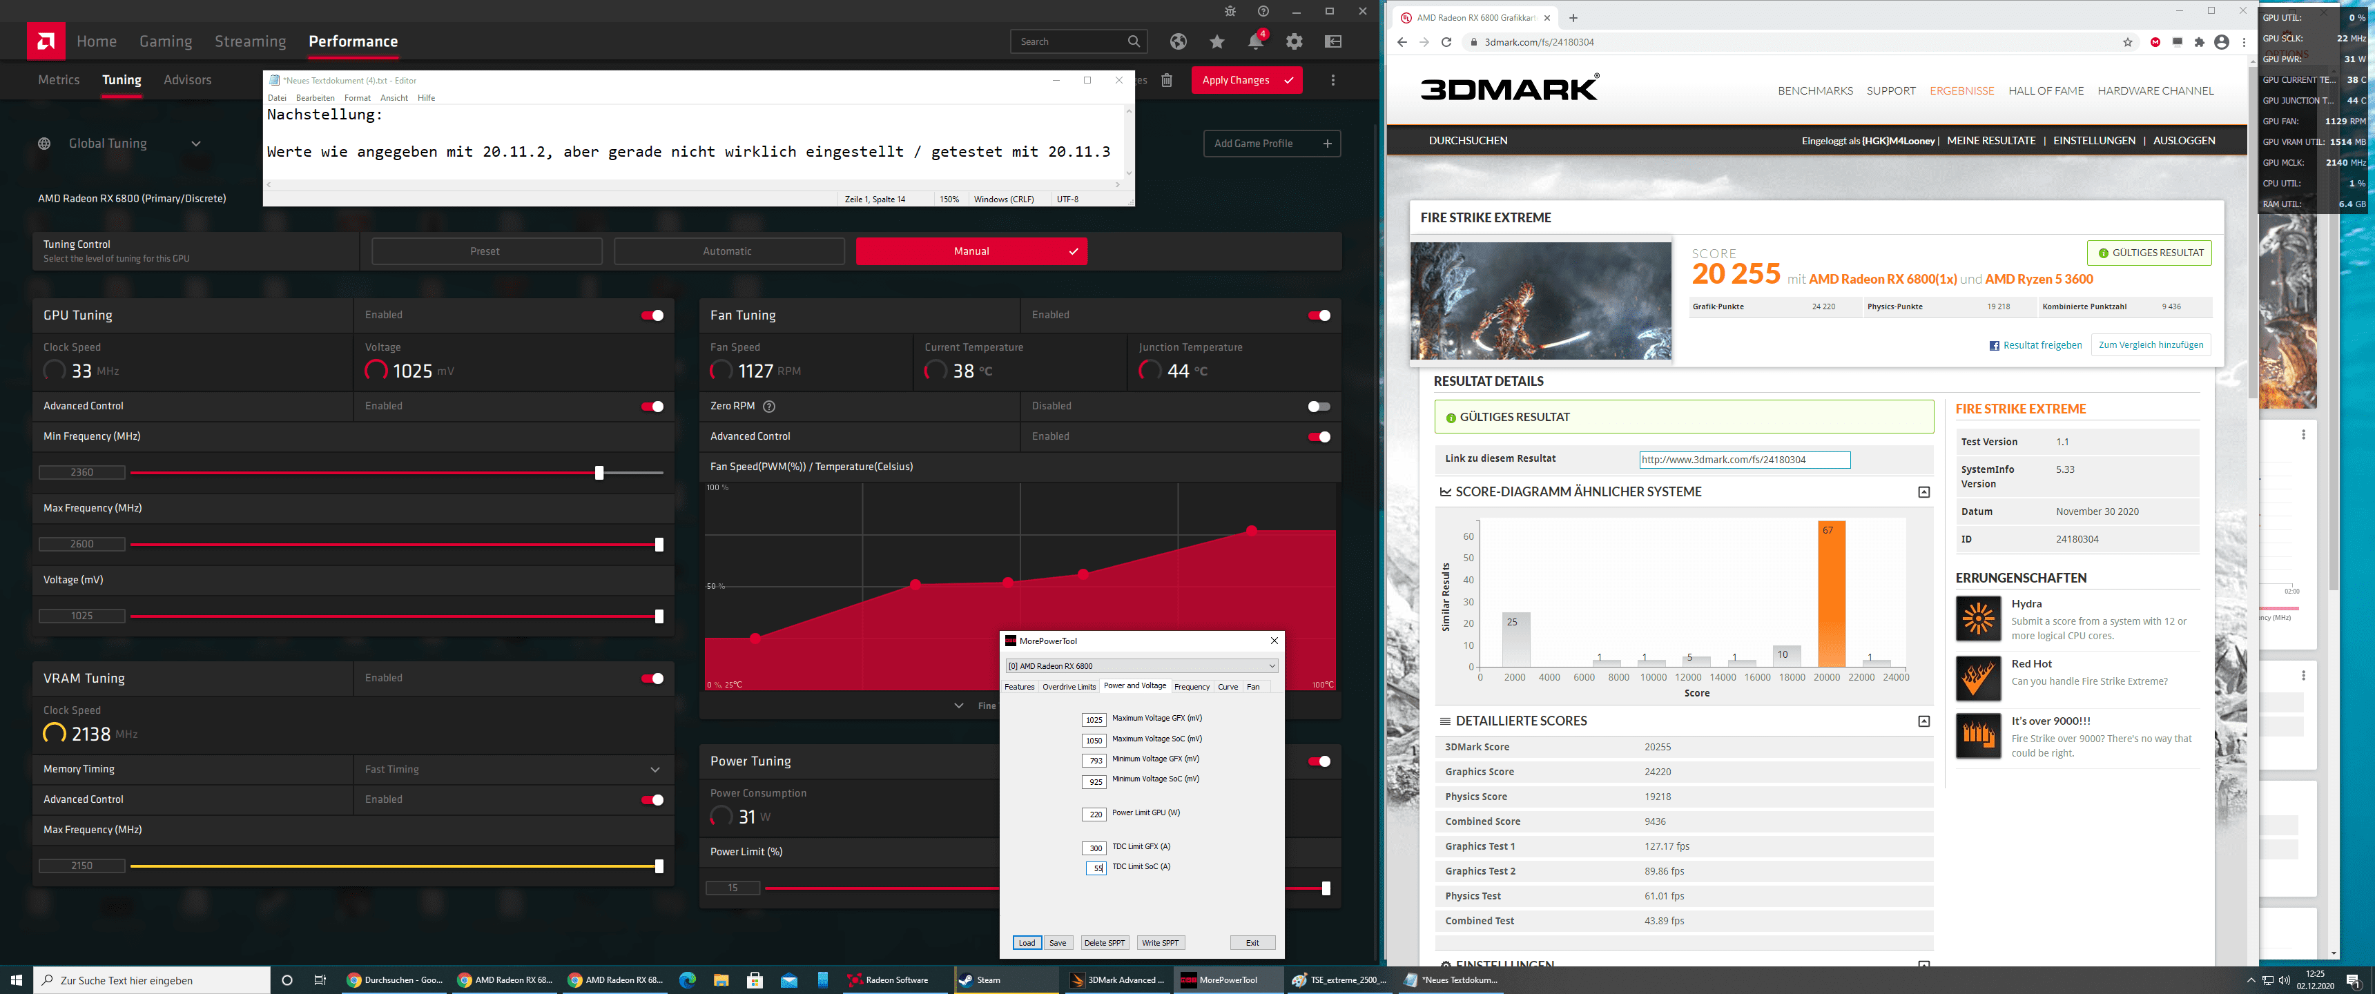The image size is (2375, 994).
Task: Toggle VRAM Tuning enabled switch
Action: (x=652, y=679)
